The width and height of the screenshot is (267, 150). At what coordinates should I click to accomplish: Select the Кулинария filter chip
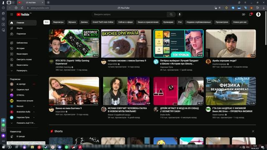click(x=168, y=22)
